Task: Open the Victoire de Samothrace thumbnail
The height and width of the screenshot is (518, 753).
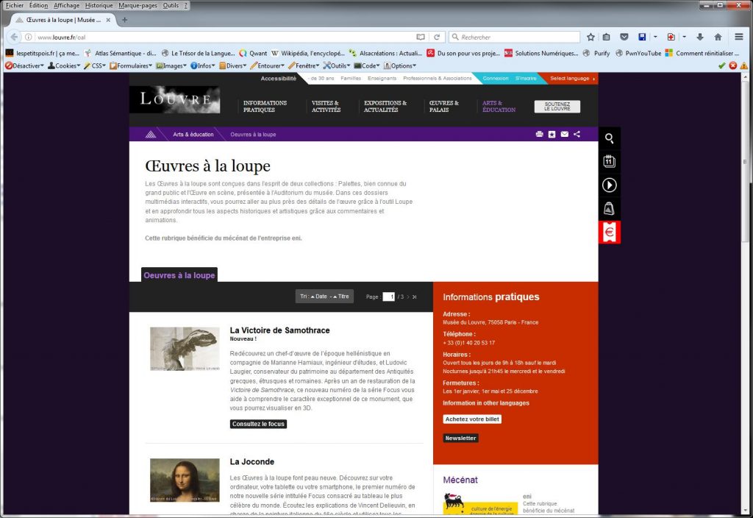Action: click(185, 349)
